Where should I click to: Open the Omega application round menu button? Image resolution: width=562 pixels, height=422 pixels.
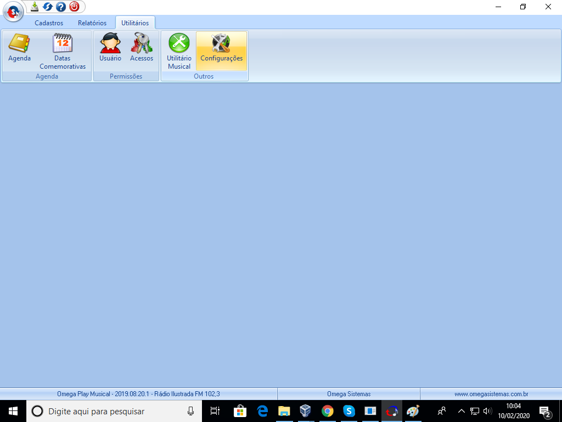pyautogui.click(x=13, y=12)
